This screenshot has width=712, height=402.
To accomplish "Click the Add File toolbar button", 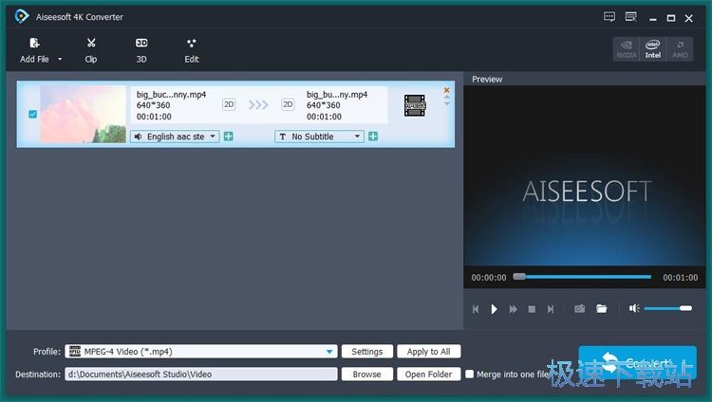I will (34, 50).
